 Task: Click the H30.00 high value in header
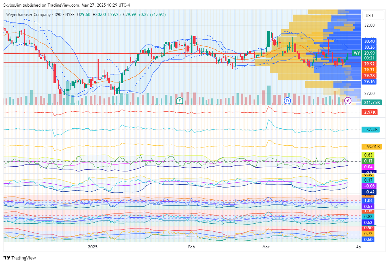click(99, 15)
